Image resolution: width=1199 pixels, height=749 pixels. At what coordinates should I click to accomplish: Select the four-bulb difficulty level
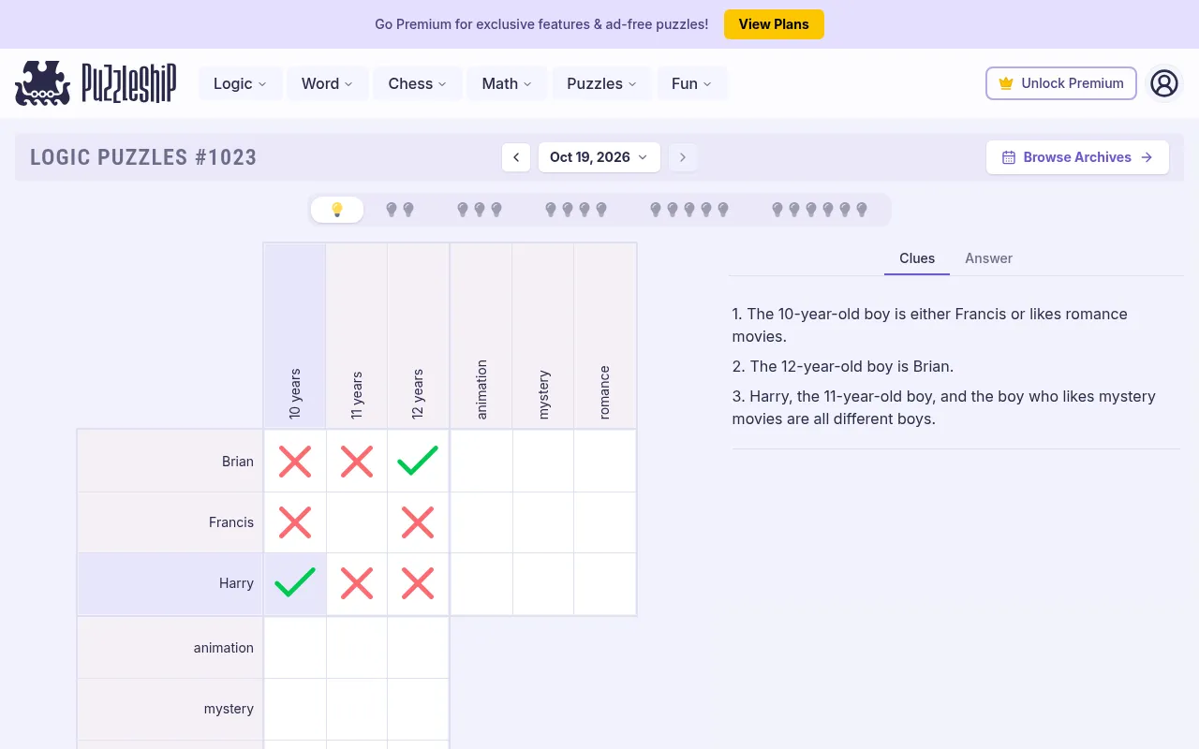[x=576, y=210]
